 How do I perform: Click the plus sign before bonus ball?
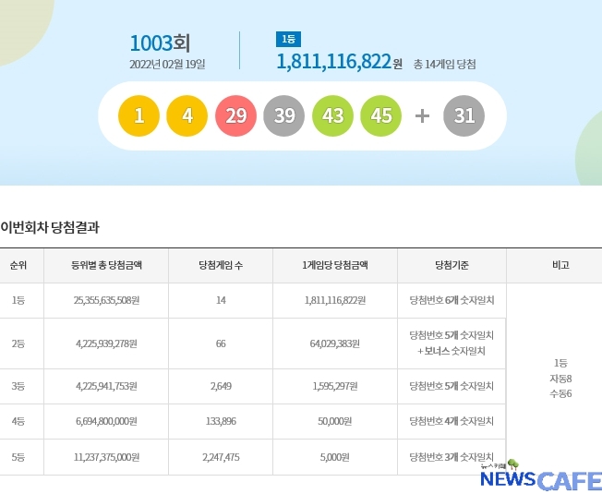[x=422, y=116]
